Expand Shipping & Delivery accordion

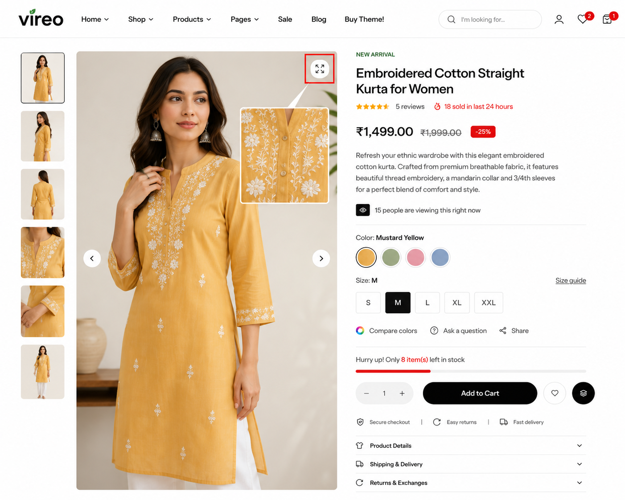coord(471,464)
